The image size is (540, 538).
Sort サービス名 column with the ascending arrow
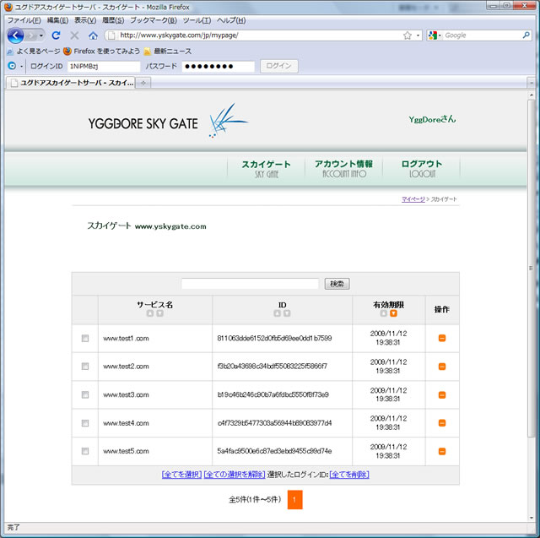pyautogui.click(x=150, y=313)
